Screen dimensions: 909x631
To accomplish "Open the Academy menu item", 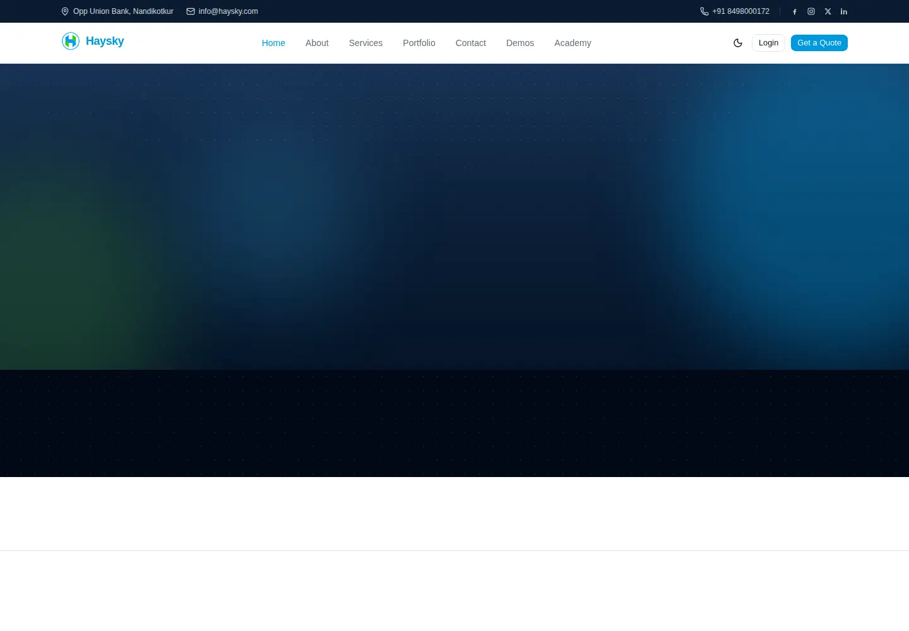I will click(x=573, y=43).
